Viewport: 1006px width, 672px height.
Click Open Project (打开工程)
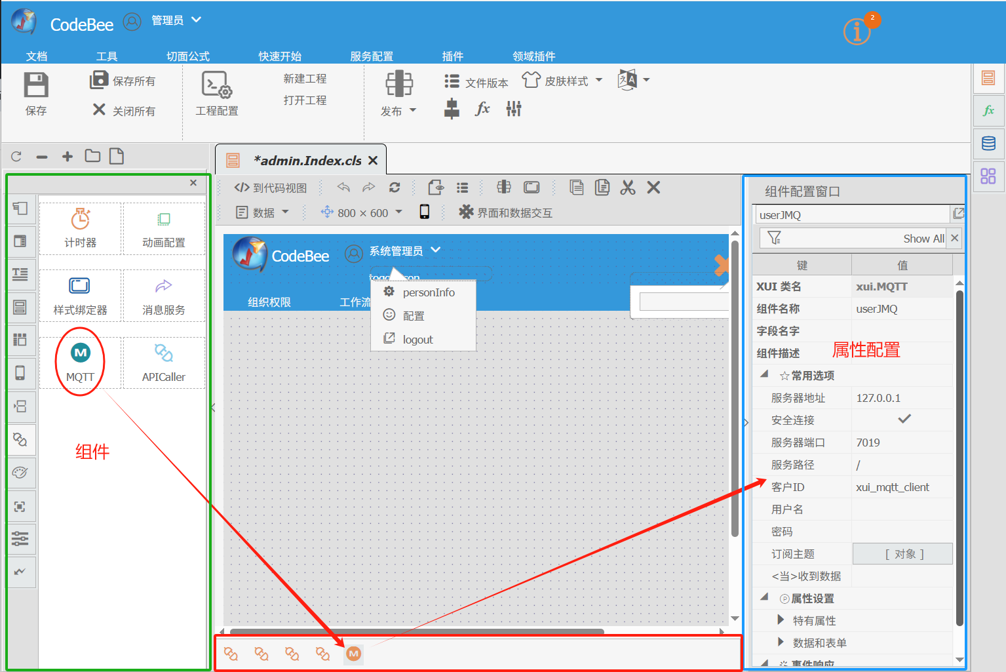[305, 100]
